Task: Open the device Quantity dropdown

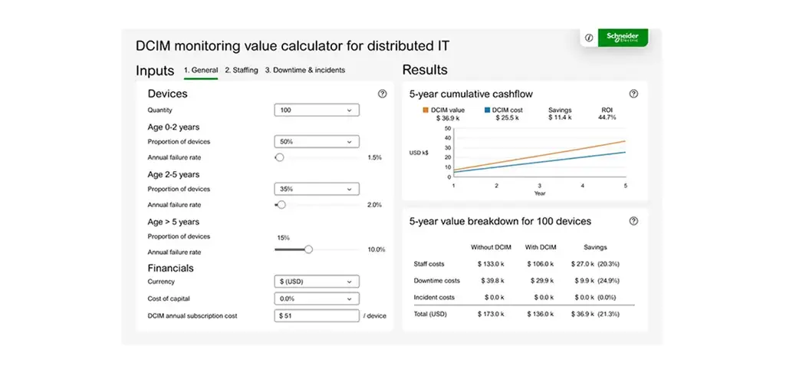Action: tap(317, 111)
